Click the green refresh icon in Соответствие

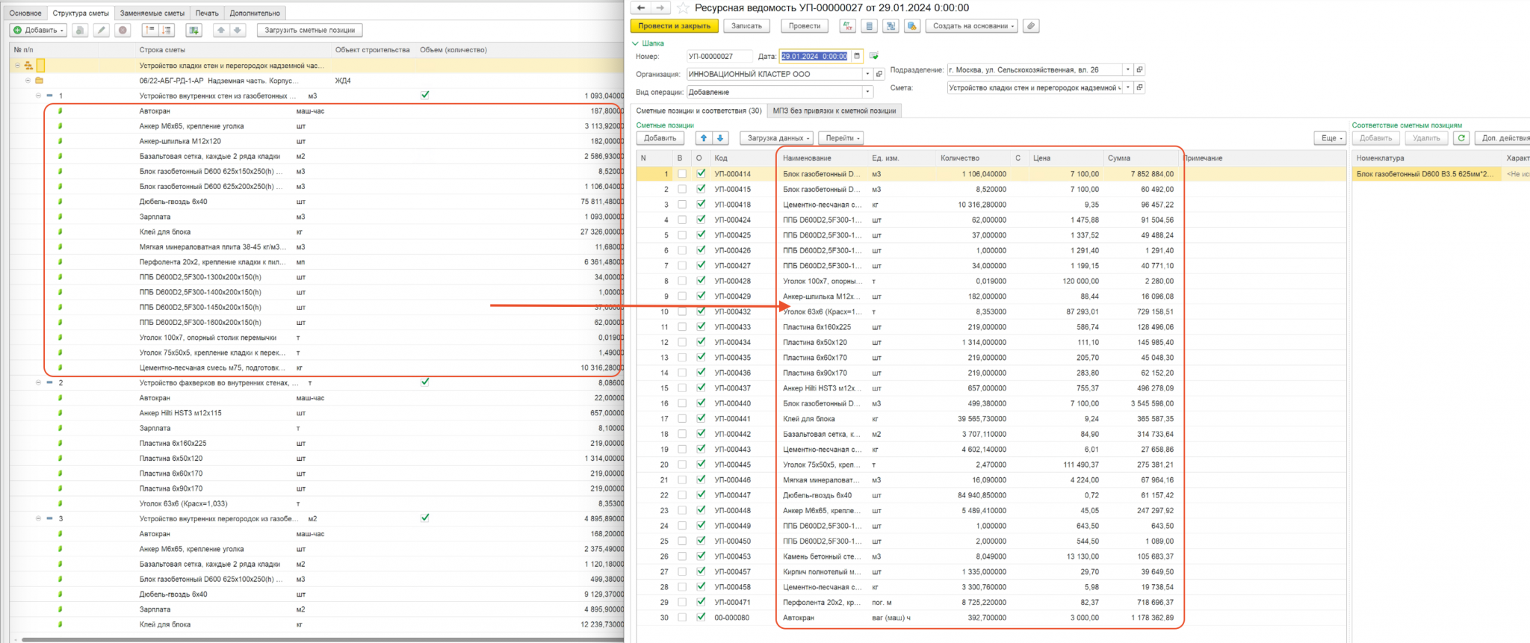[x=1462, y=138]
